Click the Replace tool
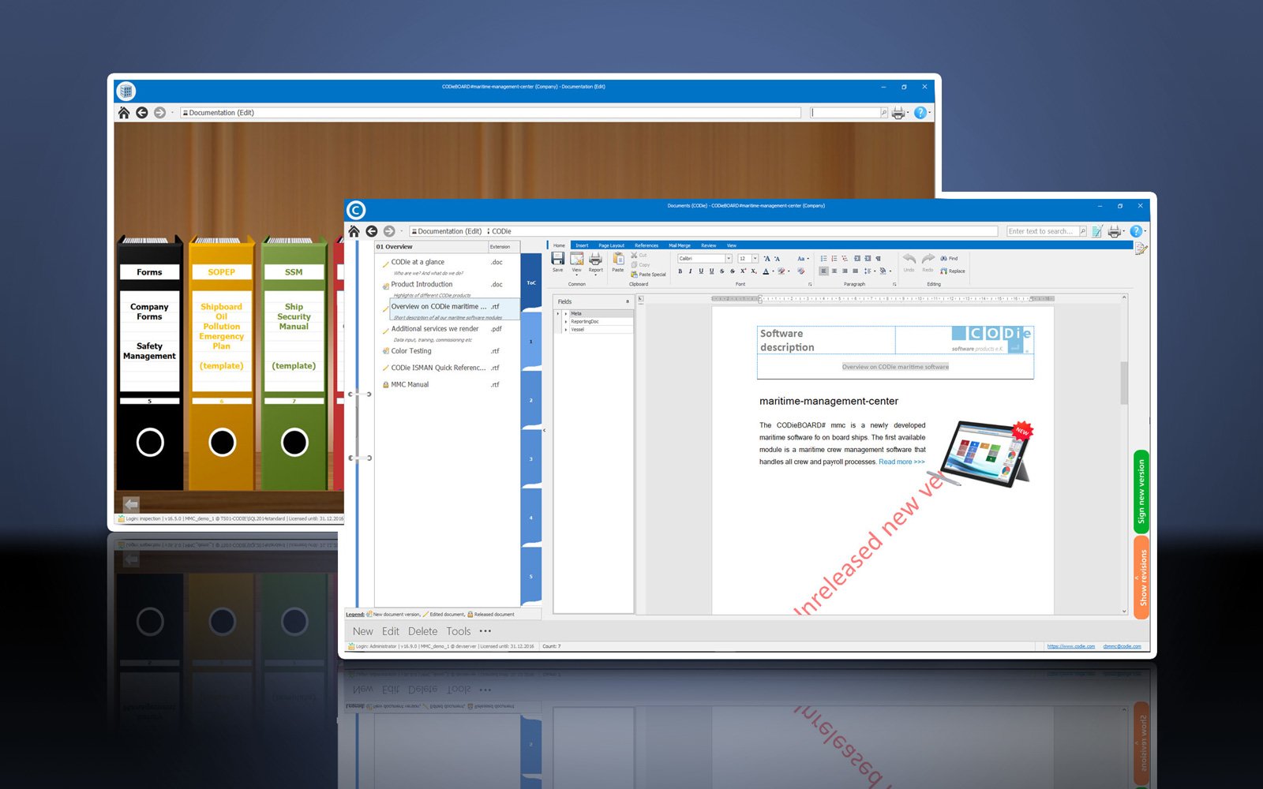 click(953, 271)
